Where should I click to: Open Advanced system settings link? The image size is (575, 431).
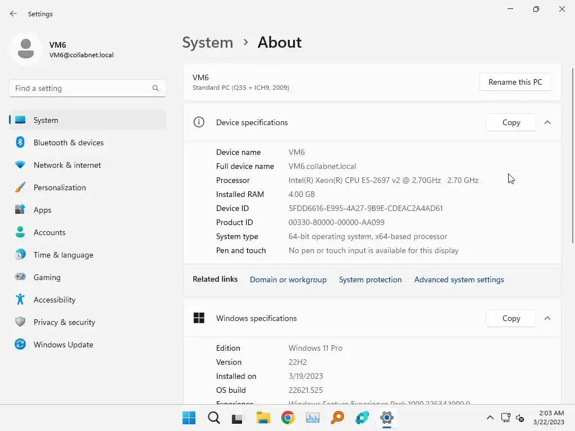tap(459, 279)
